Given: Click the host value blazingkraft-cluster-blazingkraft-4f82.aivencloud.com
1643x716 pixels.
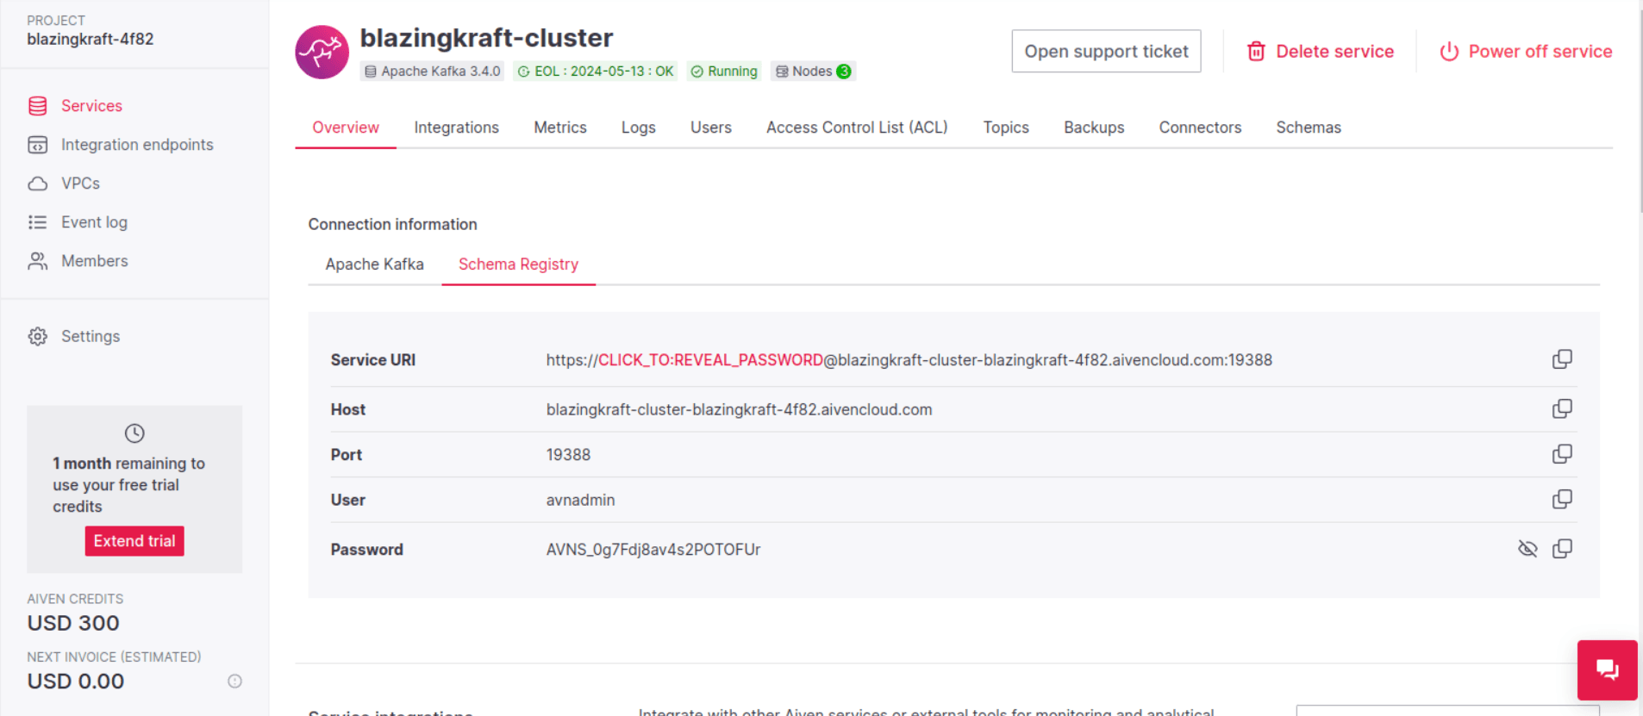Looking at the screenshot, I should point(739,410).
